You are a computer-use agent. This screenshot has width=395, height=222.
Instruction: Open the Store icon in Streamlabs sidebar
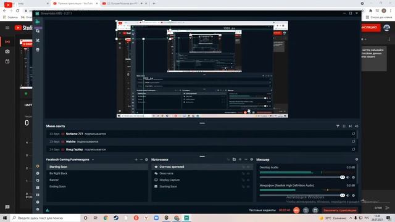click(38, 50)
